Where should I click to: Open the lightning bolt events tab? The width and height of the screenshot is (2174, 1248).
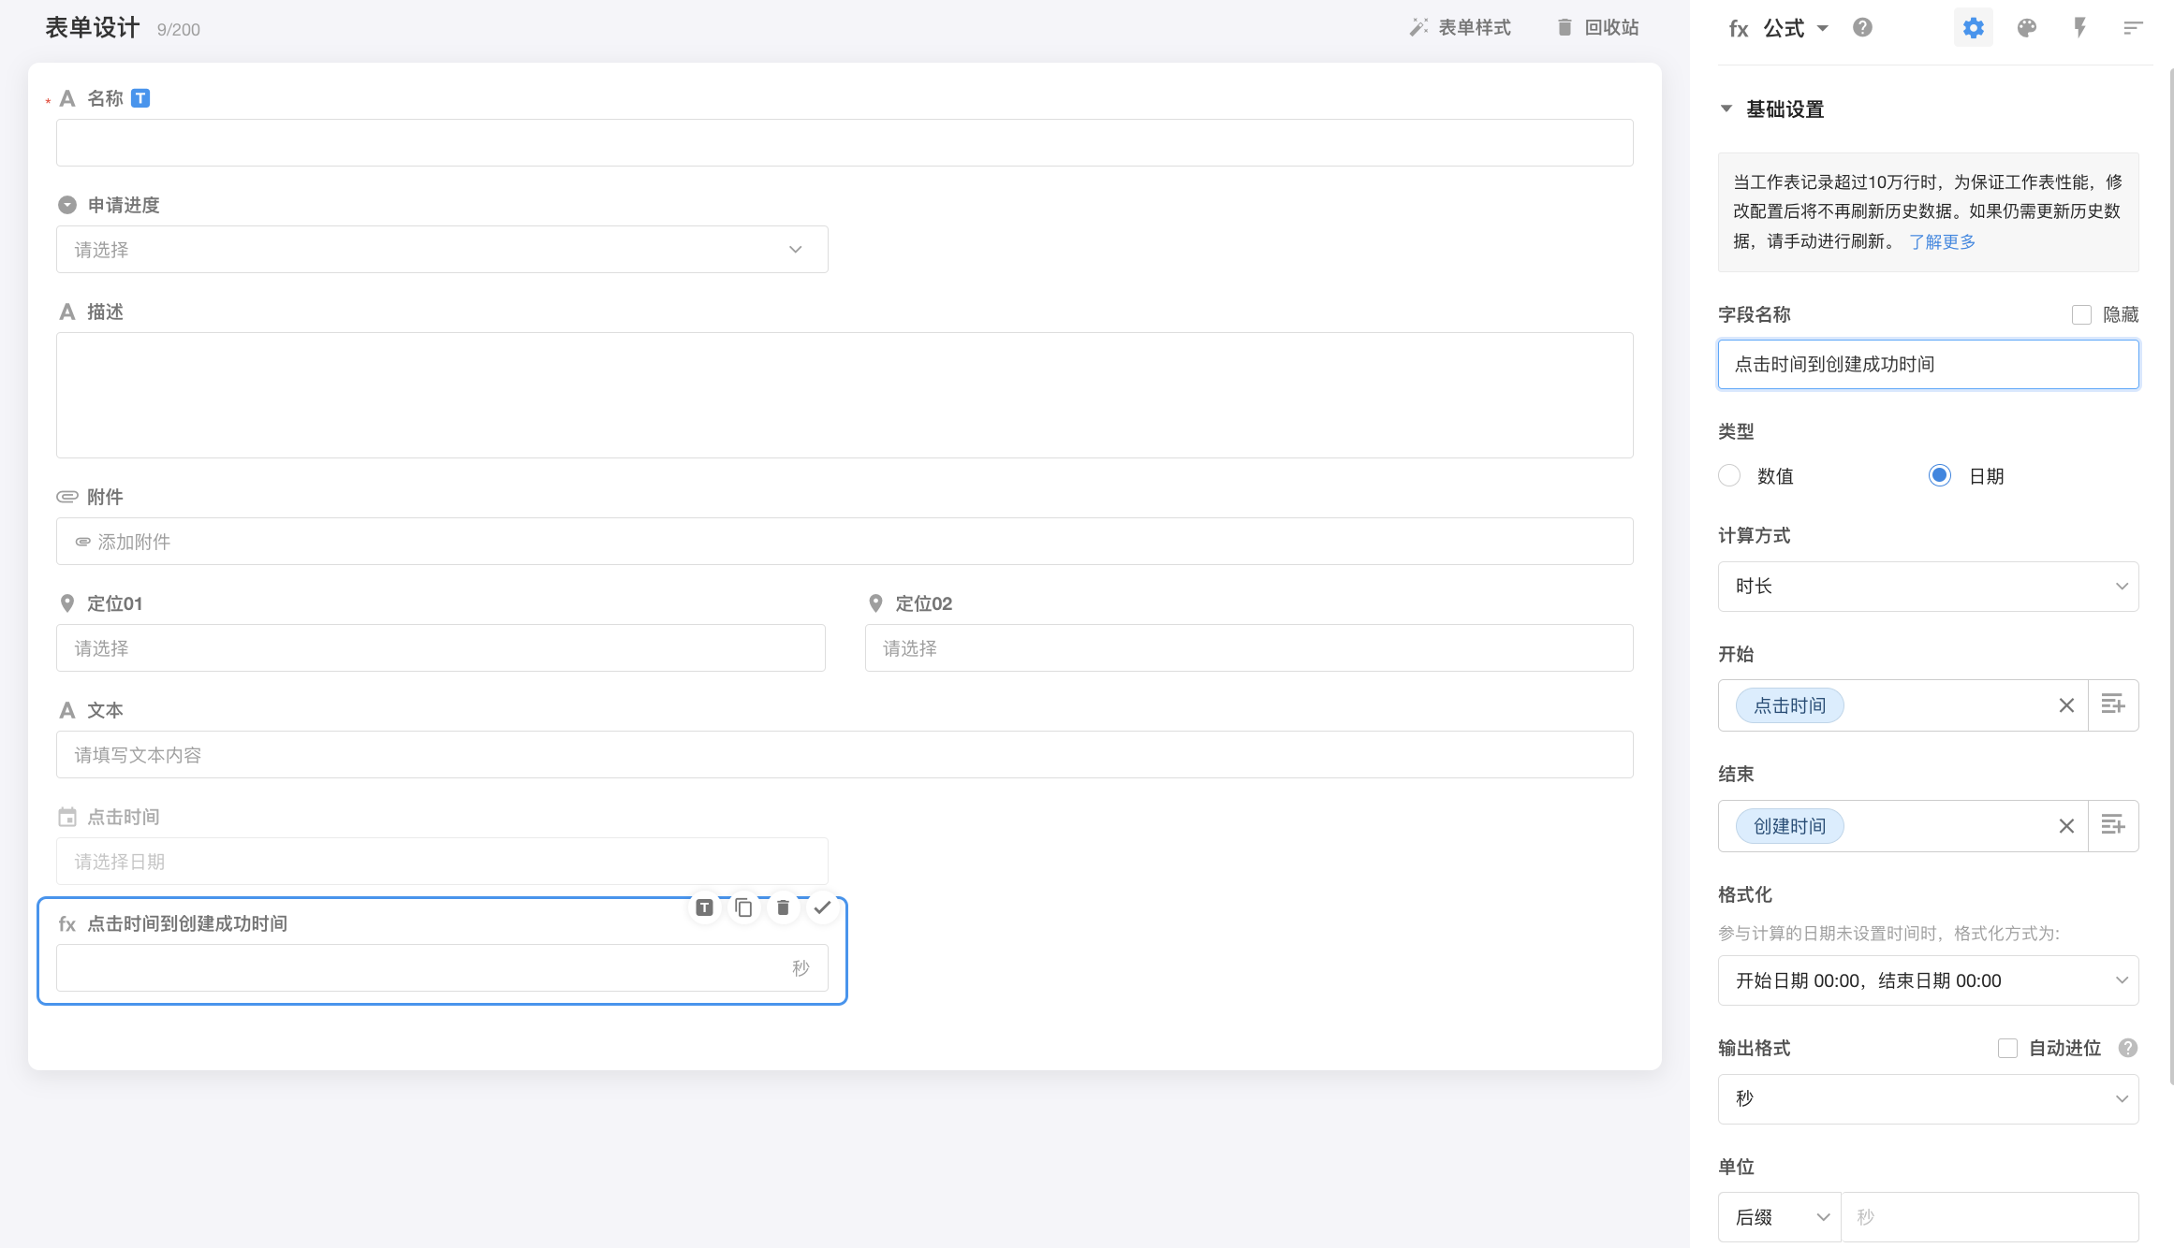[2079, 28]
